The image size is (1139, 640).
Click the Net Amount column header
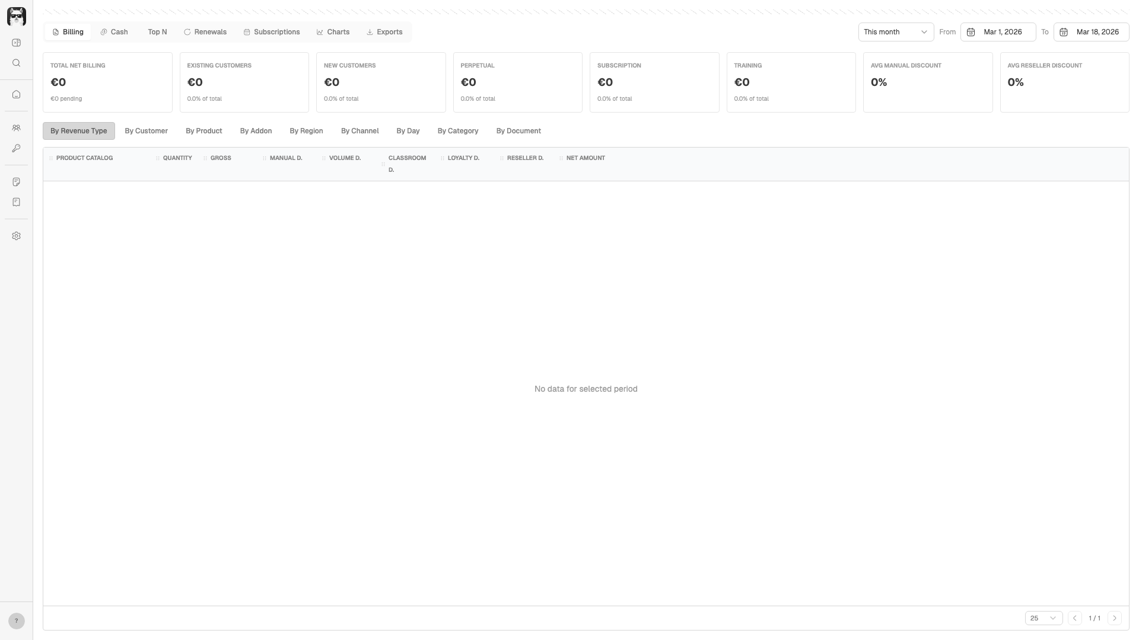coord(585,158)
